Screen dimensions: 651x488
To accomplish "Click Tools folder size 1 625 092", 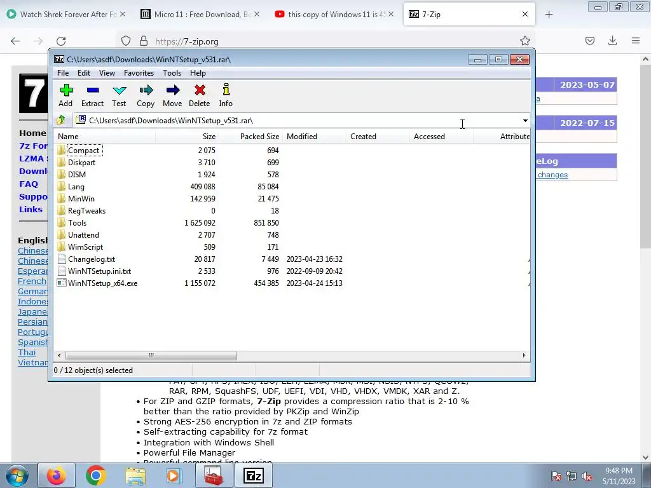I will (x=200, y=223).
